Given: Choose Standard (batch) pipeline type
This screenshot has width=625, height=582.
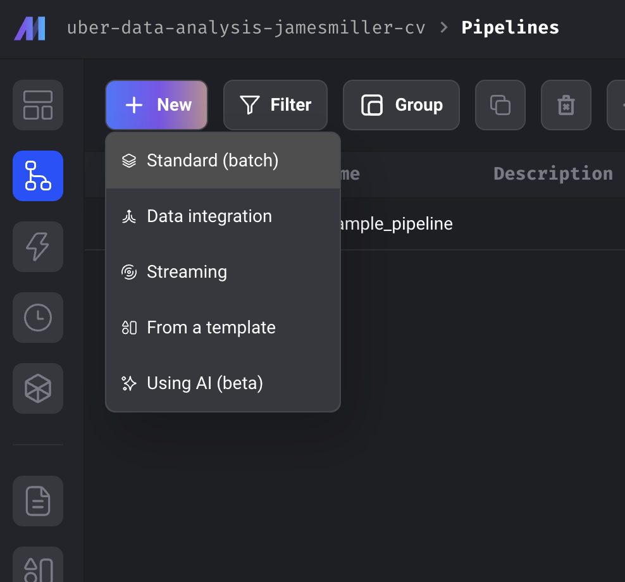Looking at the screenshot, I should pos(213,161).
